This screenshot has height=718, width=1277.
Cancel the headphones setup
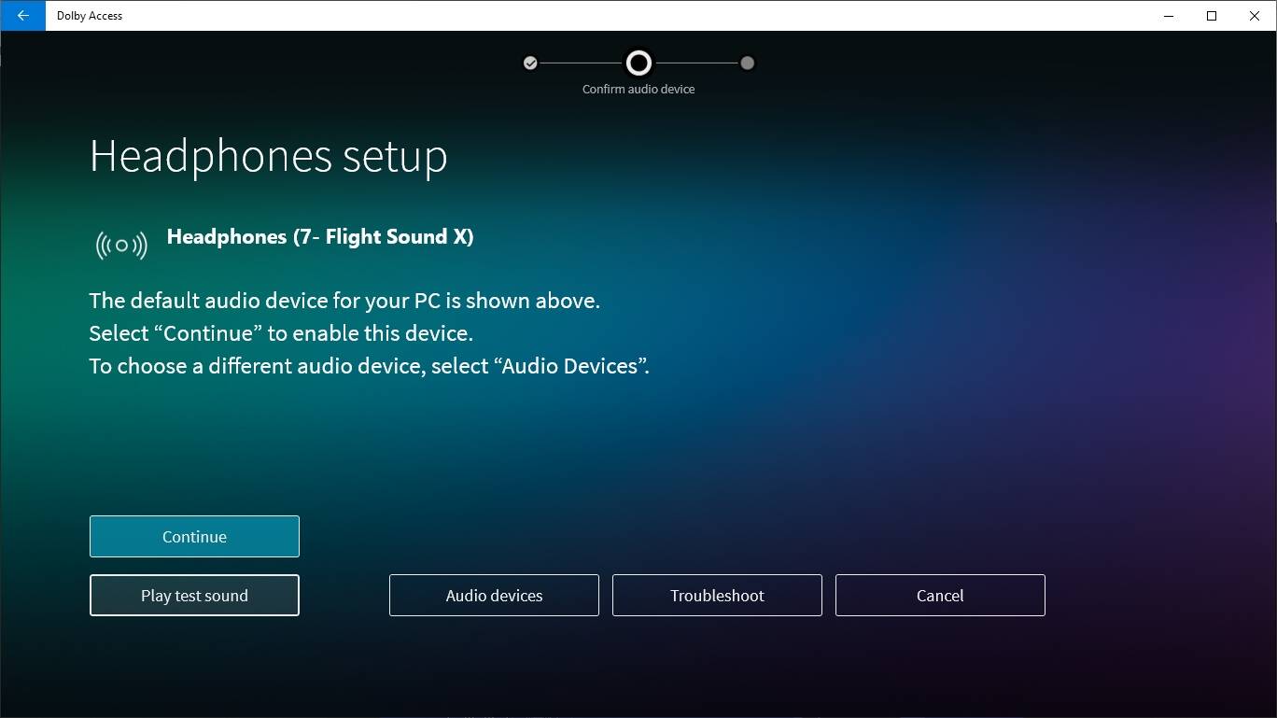point(940,596)
